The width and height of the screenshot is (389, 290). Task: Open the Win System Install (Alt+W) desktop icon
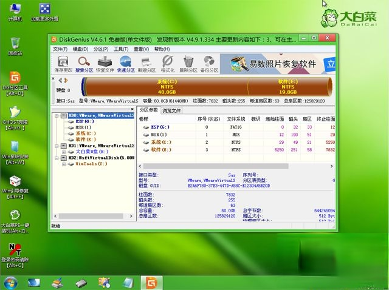pos(15,153)
